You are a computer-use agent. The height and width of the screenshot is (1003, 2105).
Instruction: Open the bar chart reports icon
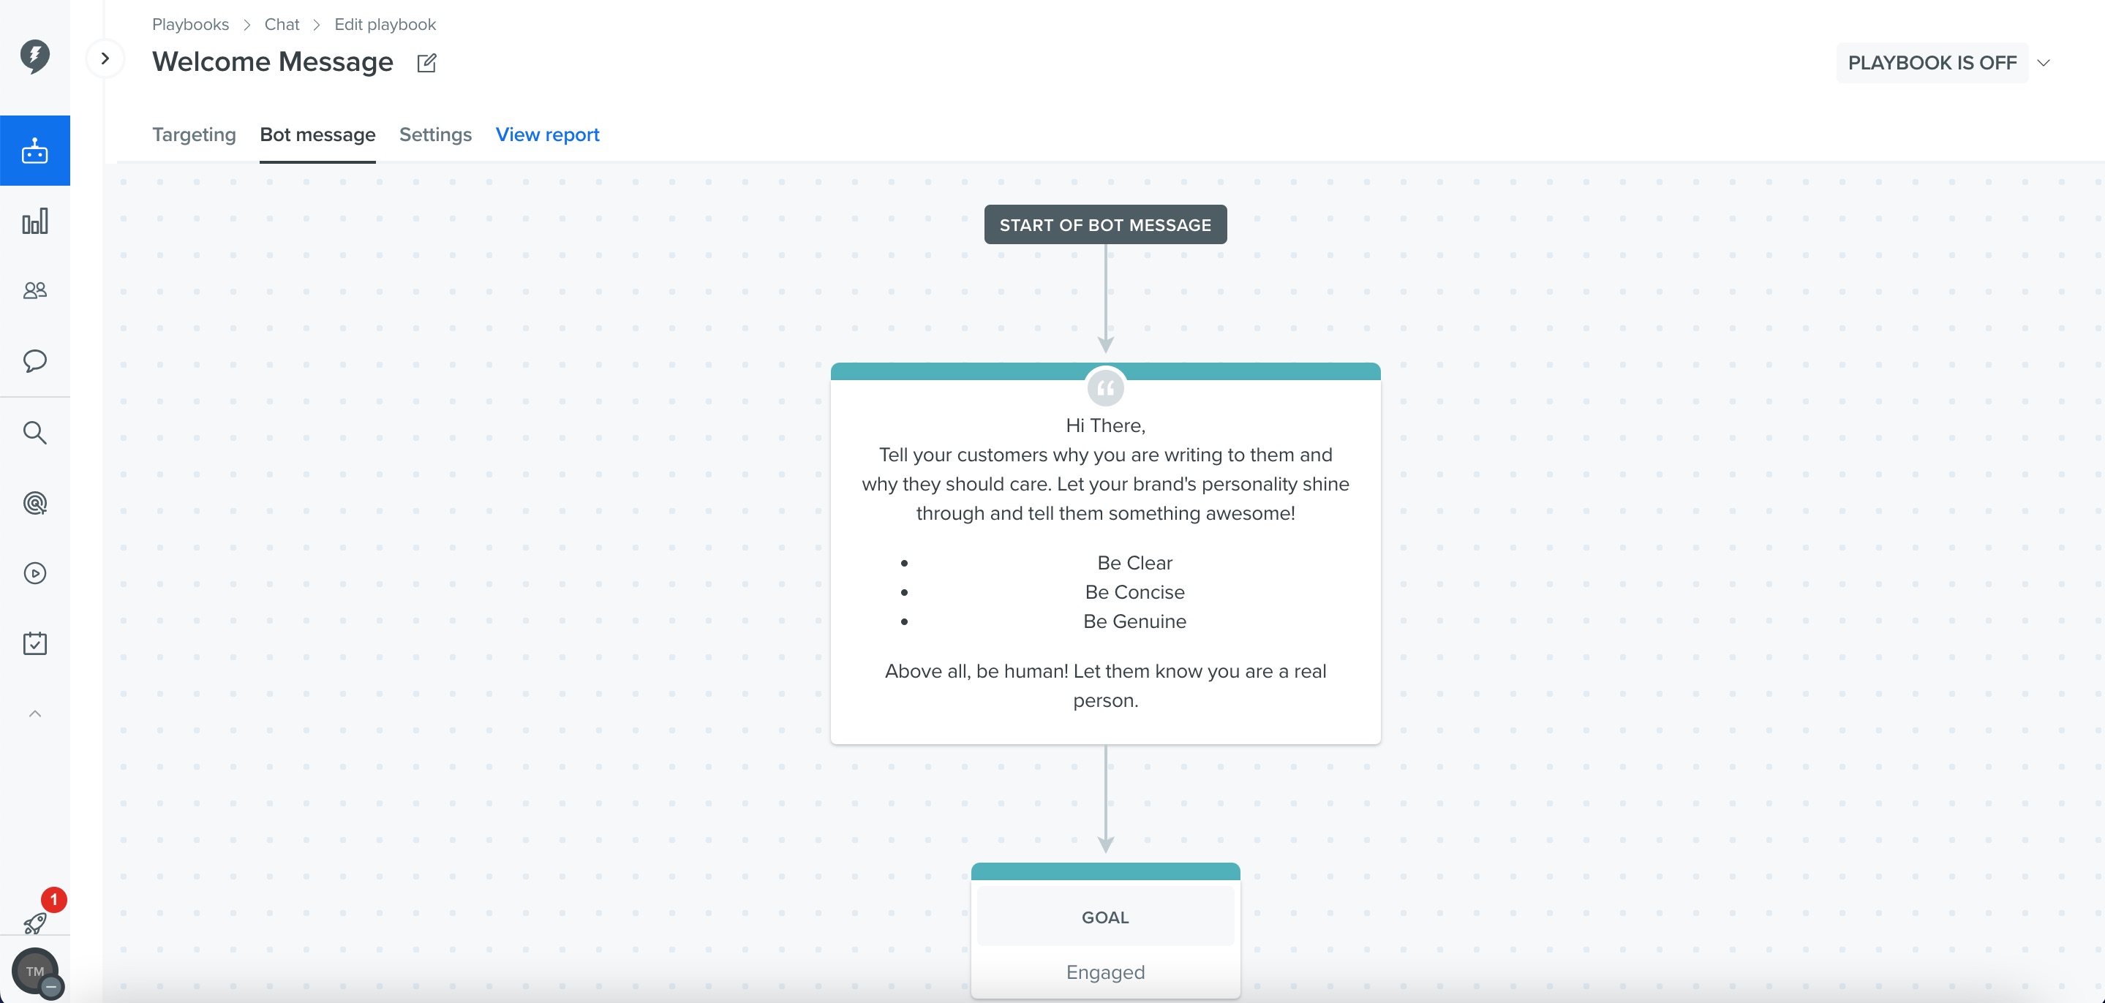click(34, 222)
